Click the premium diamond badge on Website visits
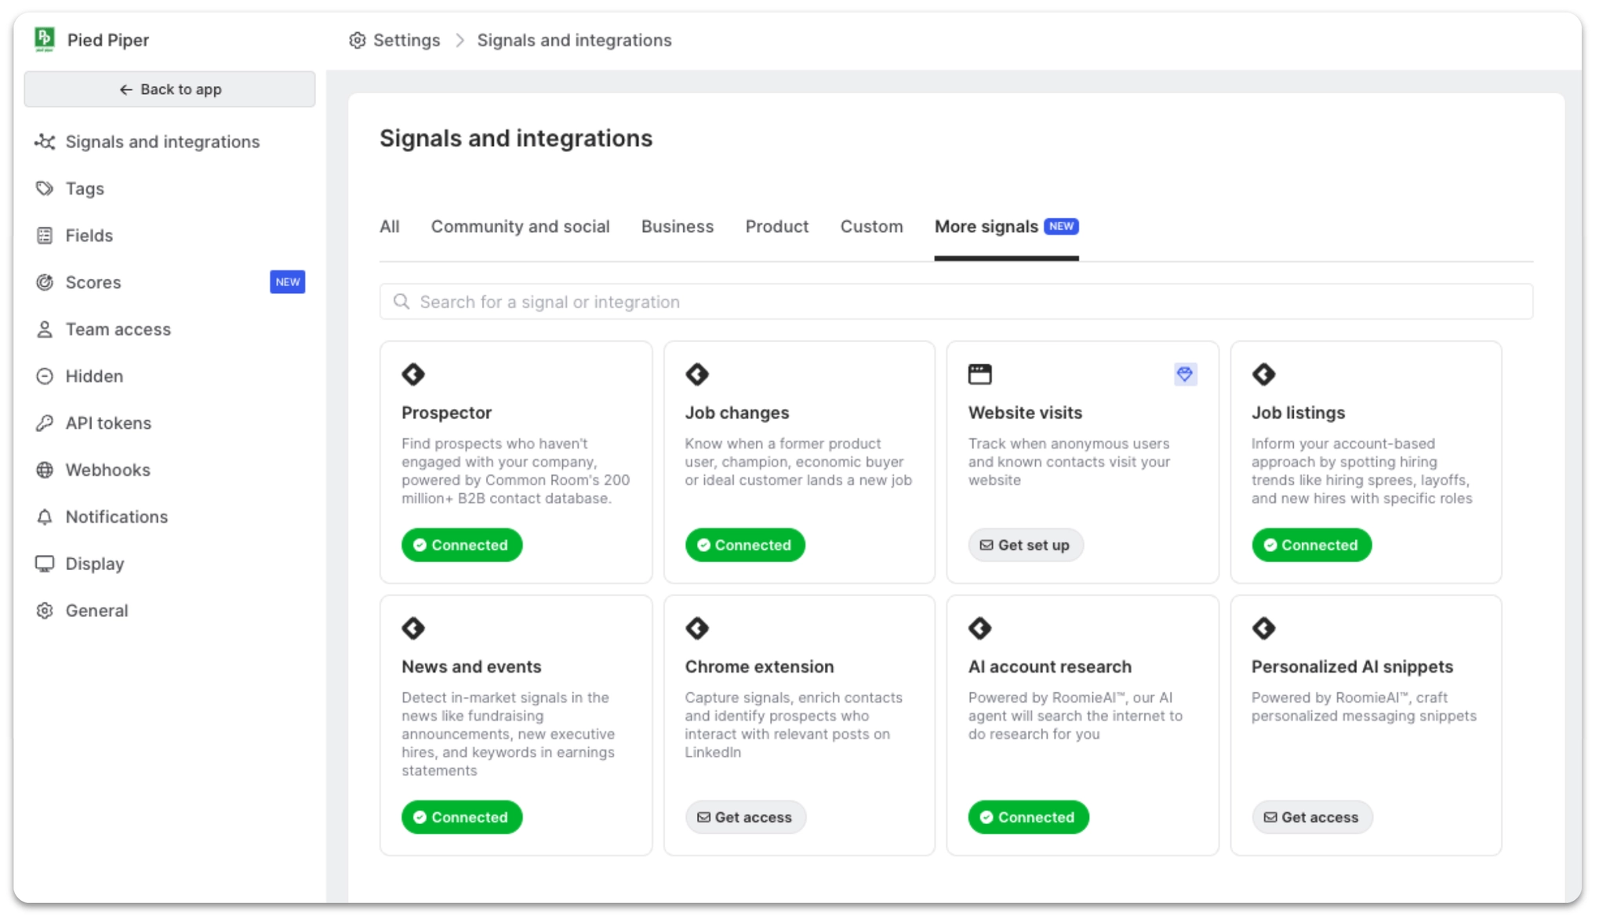Screen dimensions: 1606x922 tap(1184, 374)
